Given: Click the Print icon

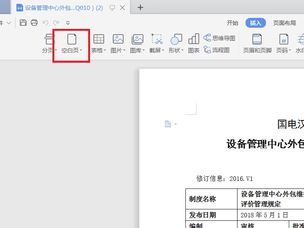Looking at the screenshot, I should click(34, 23).
